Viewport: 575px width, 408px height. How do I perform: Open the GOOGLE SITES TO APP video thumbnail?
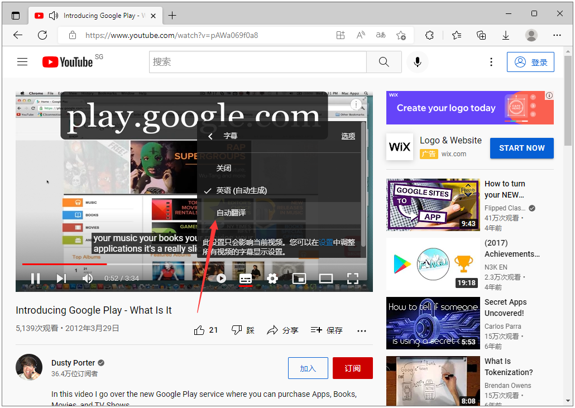(433, 205)
